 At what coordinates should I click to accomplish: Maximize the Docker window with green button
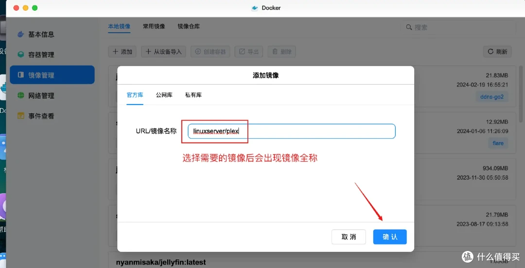point(35,8)
